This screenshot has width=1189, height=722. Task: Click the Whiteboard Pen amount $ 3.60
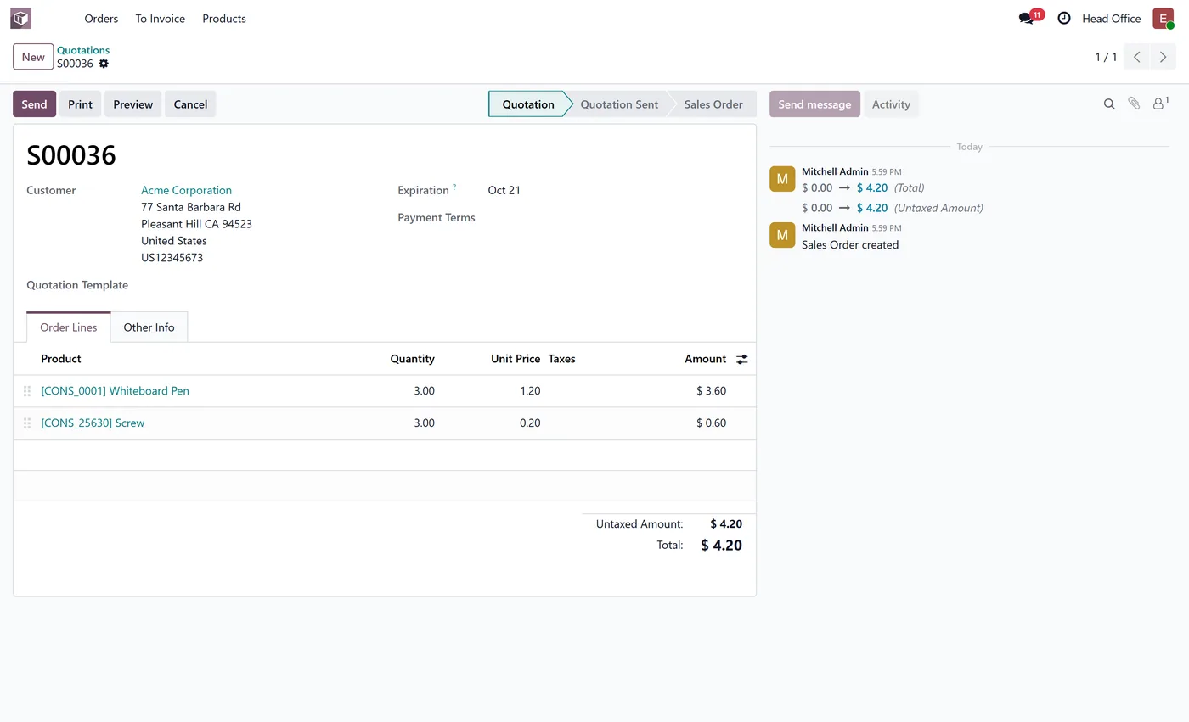(711, 391)
